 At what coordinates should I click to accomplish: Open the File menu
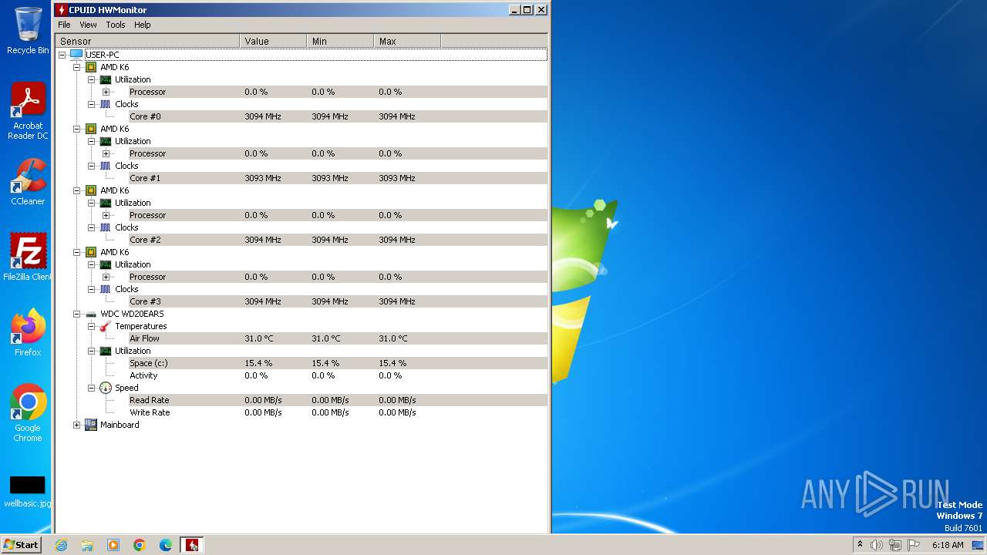click(x=64, y=25)
